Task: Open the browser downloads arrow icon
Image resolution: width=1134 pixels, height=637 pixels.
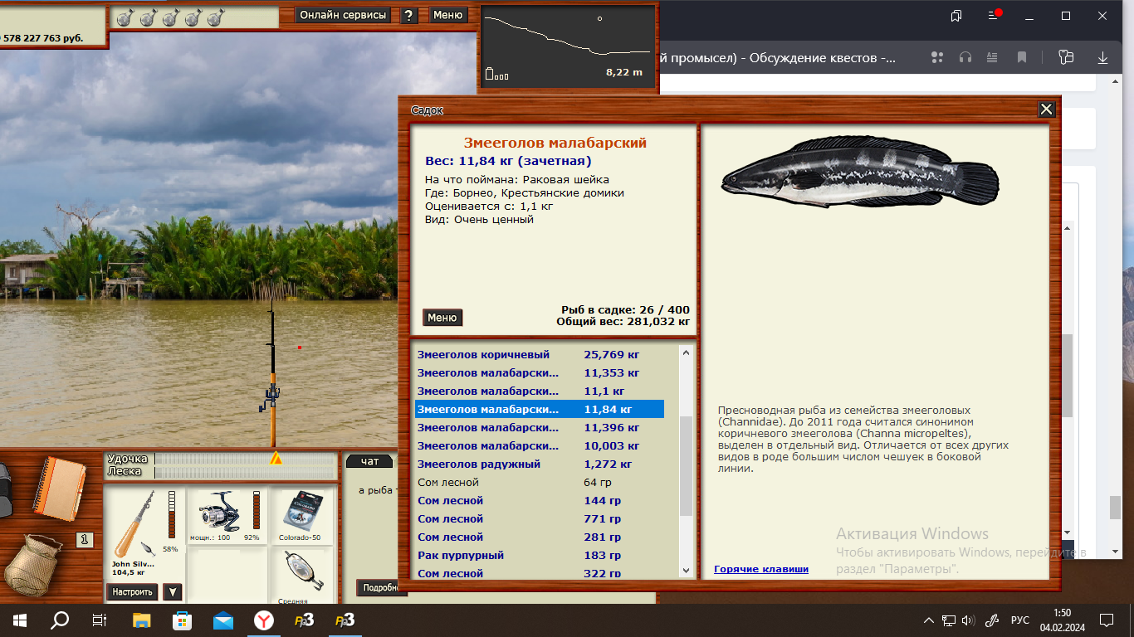Action: click(1103, 57)
